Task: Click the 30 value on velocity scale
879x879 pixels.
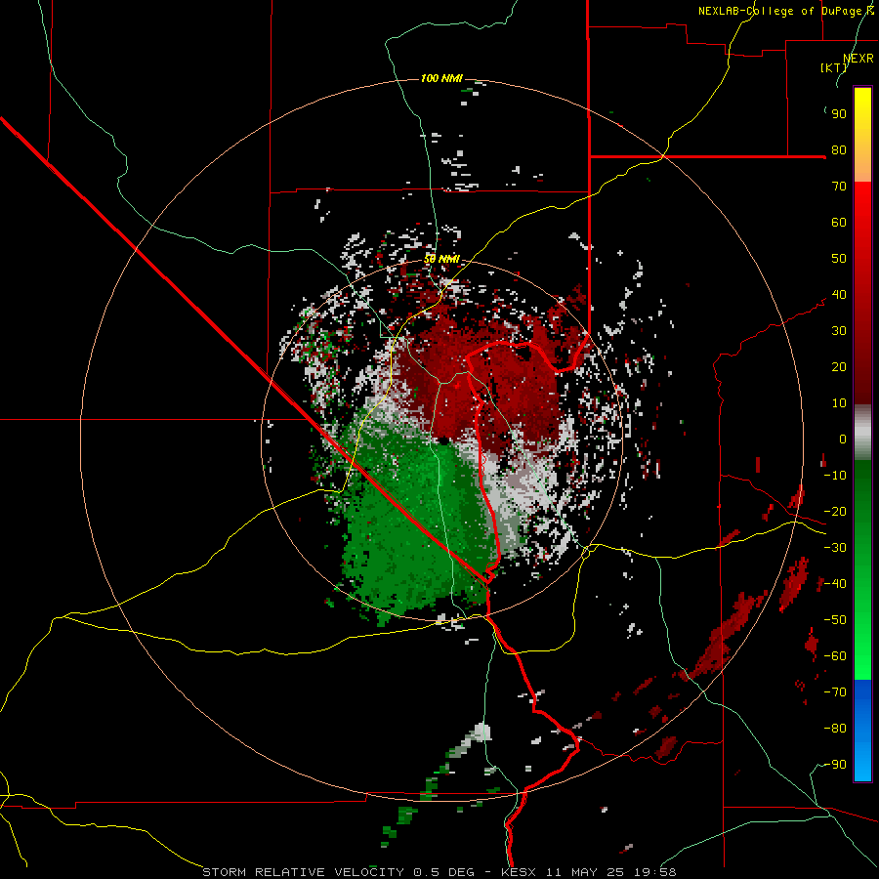Action: [x=839, y=331]
